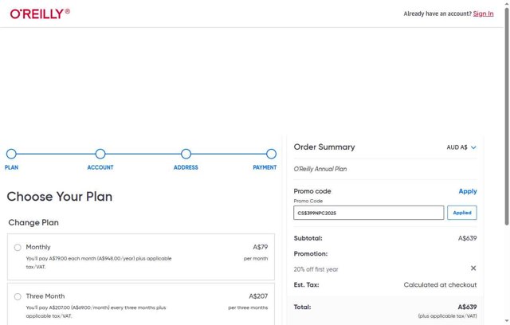Click the 'Order Summary' heading
Image resolution: width=510 pixels, height=325 pixels.
pos(324,147)
